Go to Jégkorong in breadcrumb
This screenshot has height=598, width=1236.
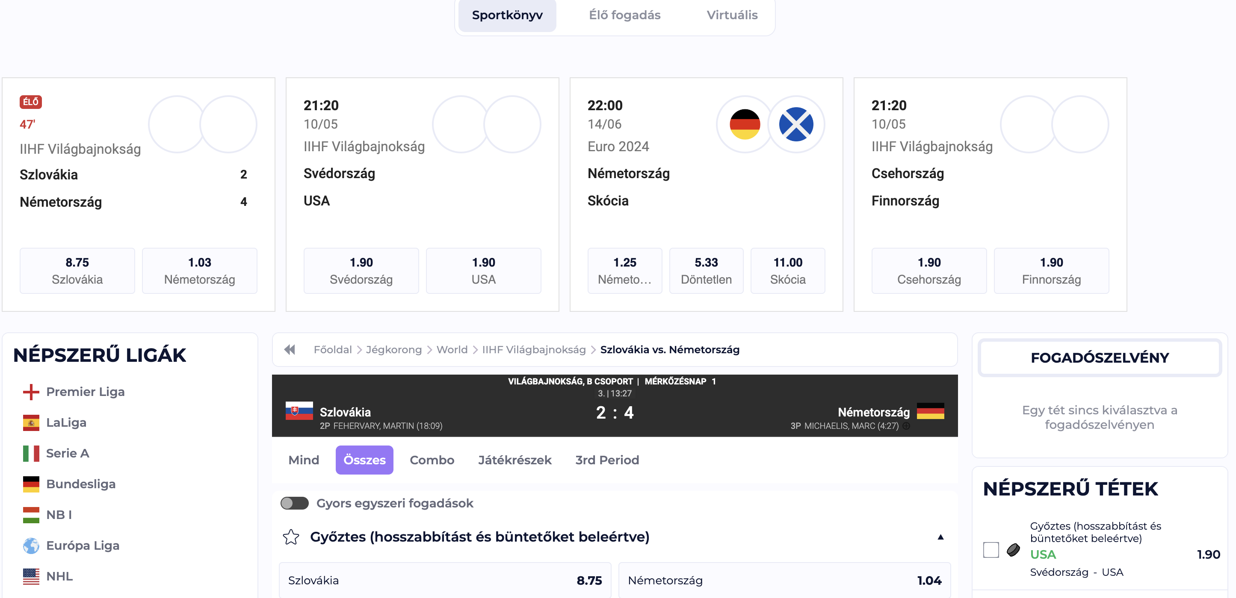click(x=393, y=350)
